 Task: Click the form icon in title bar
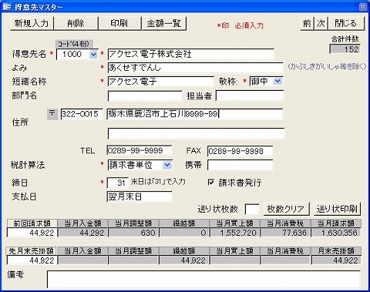click(7, 7)
